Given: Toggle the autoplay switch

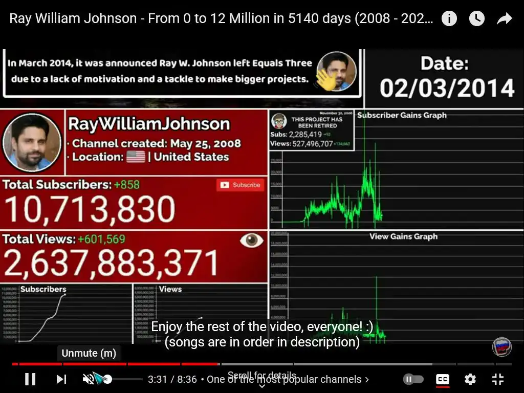Looking at the screenshot, I should click(x=413, y=379).
